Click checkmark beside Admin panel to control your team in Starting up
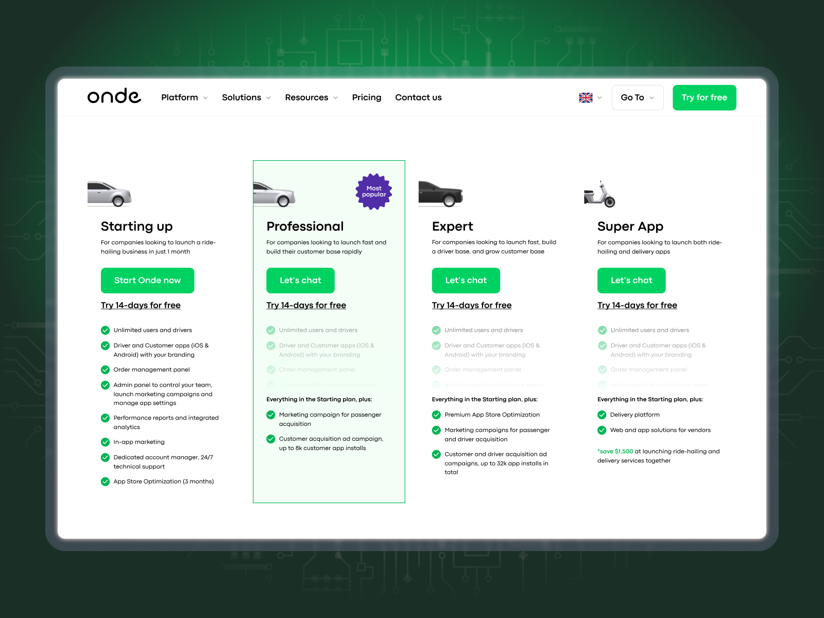This screenshot has height=618, width=824. point(105,385)
